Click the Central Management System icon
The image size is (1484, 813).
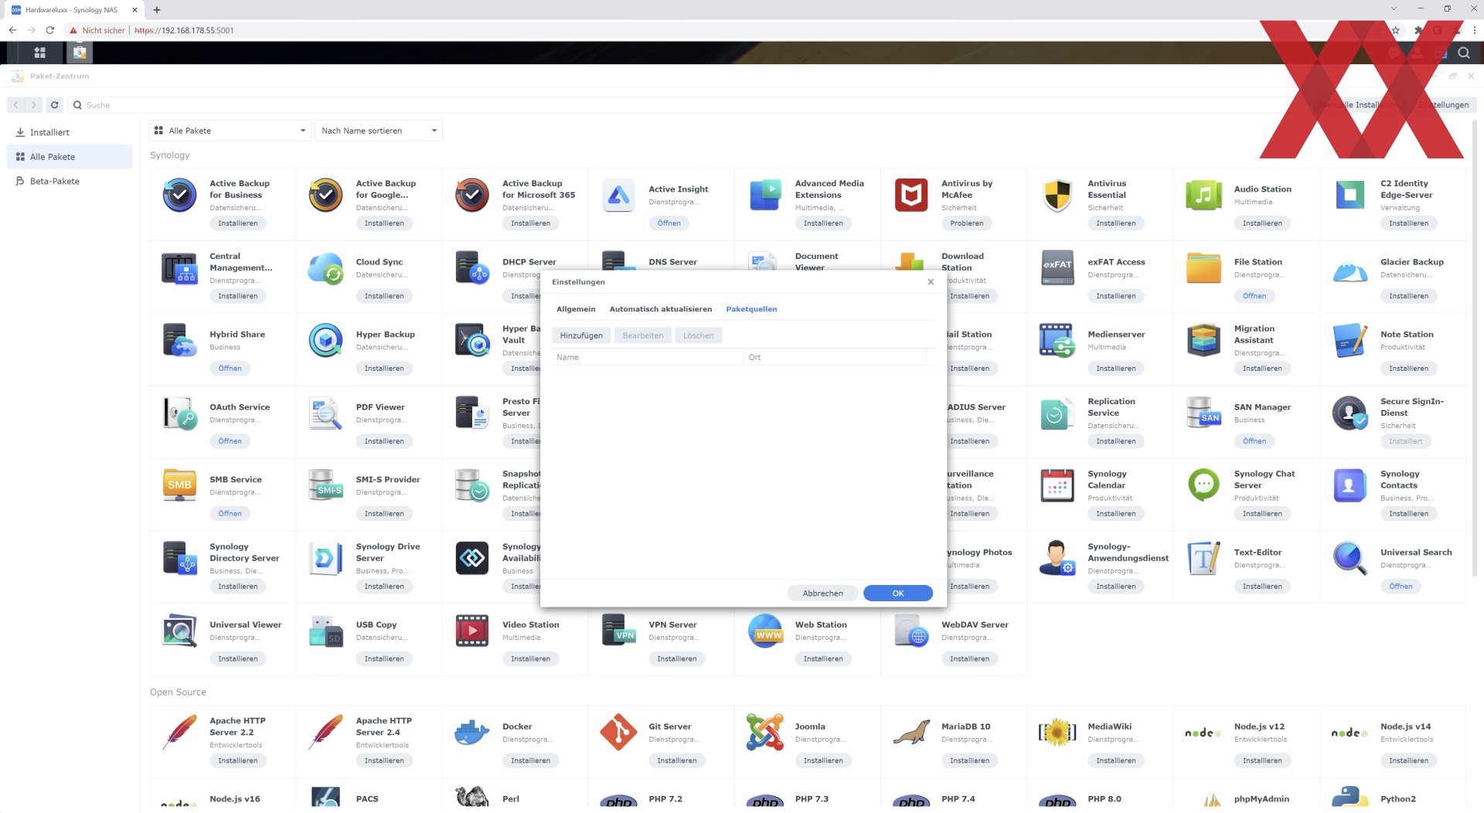click(x=179, y=268)
